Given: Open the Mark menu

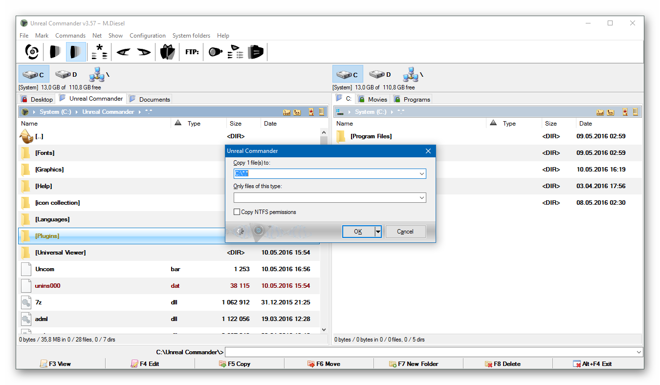Looking at the screenshot, I should [42, 36].
